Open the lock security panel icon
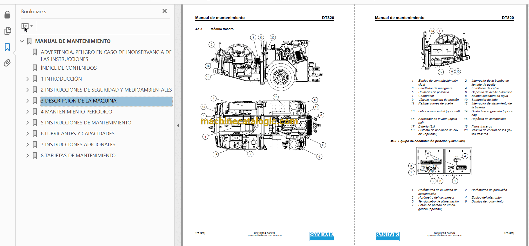The image size is (529, 246). (x=8, y=15)
